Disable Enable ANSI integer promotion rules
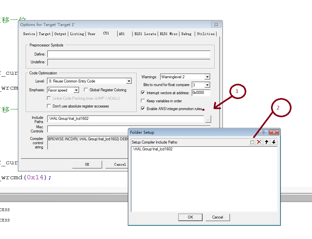Screen dimensions: 312x239 click(x=143, y=109)
